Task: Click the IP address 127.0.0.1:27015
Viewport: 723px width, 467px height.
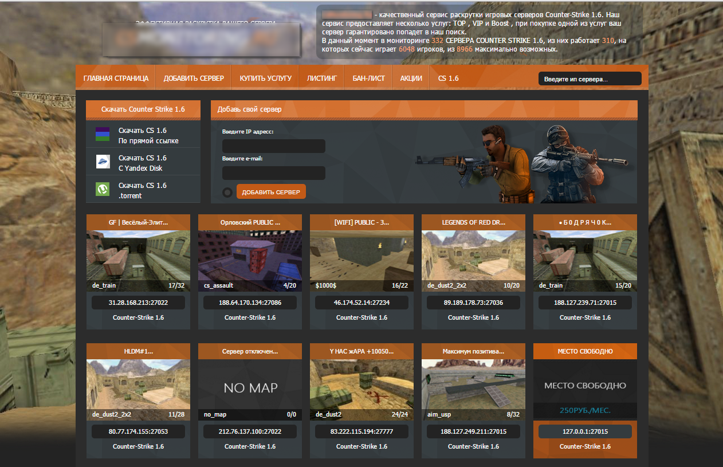Action: tap(585, 431)
